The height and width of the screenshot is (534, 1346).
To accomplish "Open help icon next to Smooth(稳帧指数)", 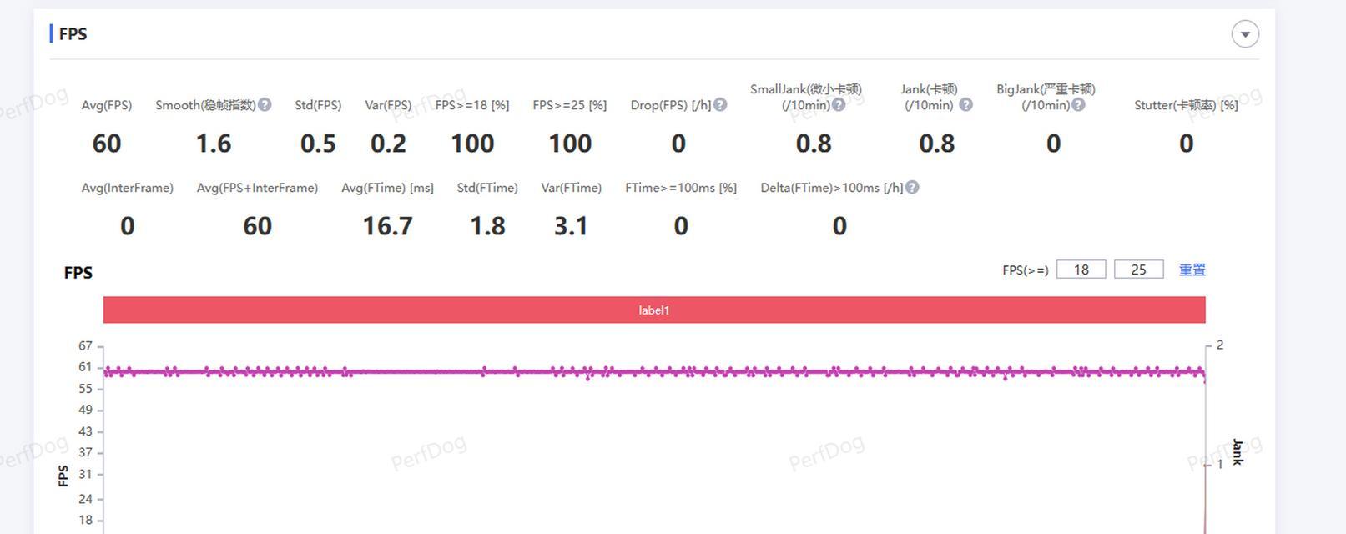I will 265,105.
